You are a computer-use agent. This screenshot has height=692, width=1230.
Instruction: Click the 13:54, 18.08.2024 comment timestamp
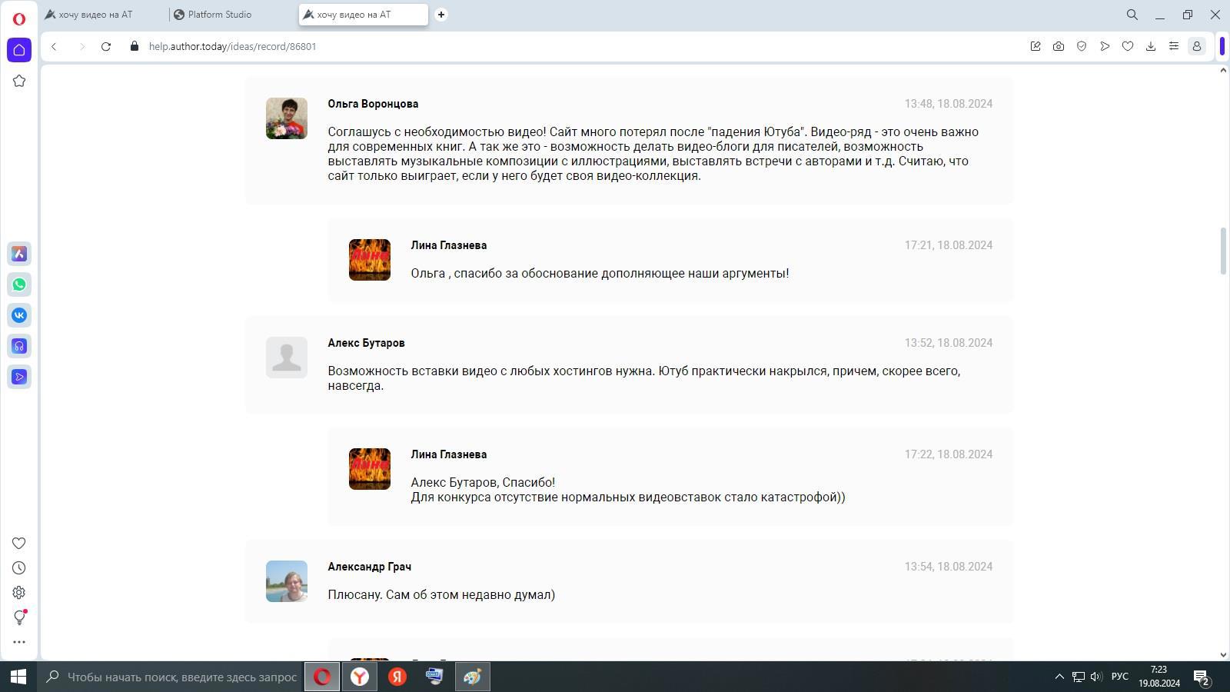[948, 567]
